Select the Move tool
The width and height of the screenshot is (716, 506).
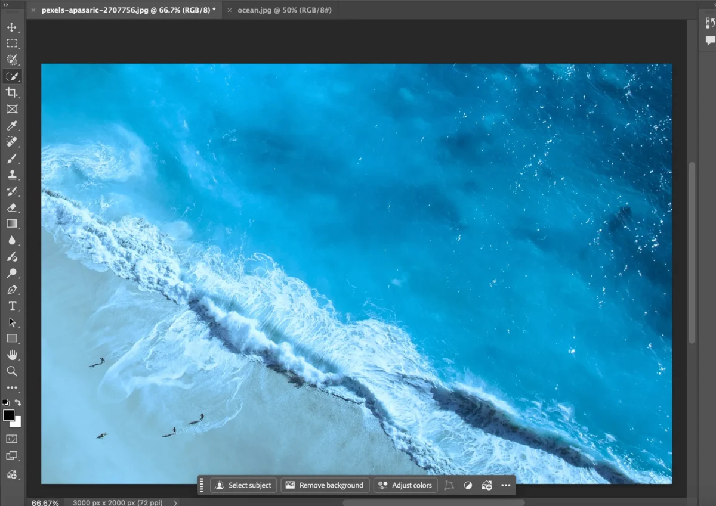[11, 27]
